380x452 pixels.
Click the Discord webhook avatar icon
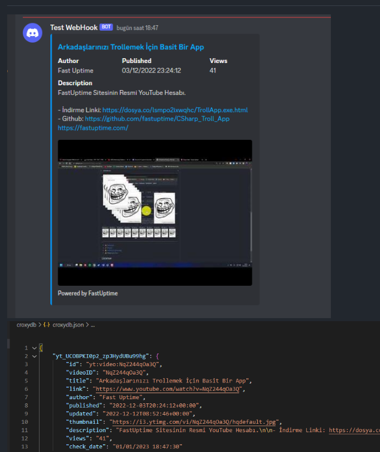pos(32,33)
